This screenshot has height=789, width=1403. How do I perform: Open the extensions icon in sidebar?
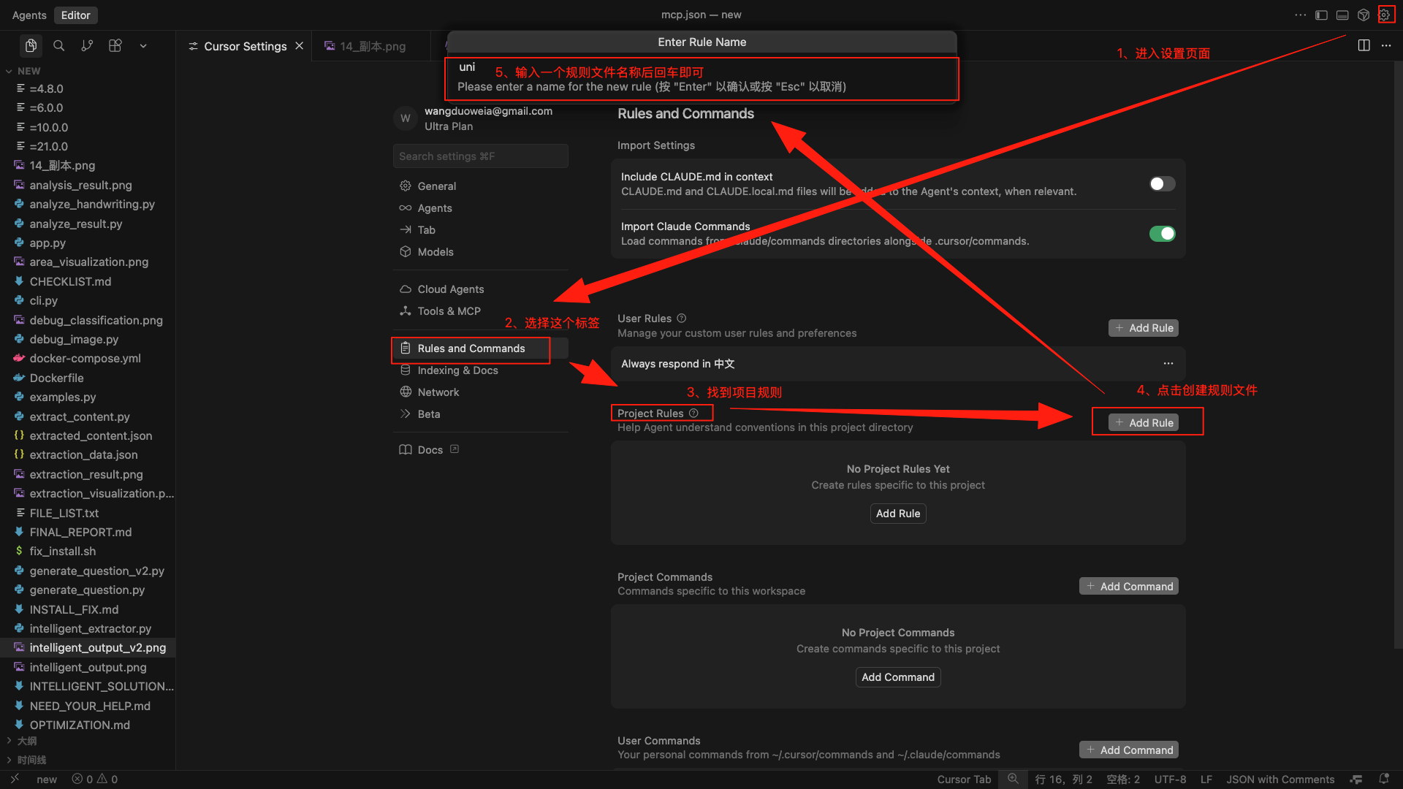[115, 45]
